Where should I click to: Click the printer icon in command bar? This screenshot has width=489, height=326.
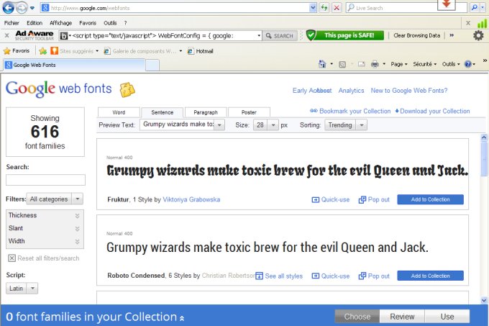coord(374,64)
